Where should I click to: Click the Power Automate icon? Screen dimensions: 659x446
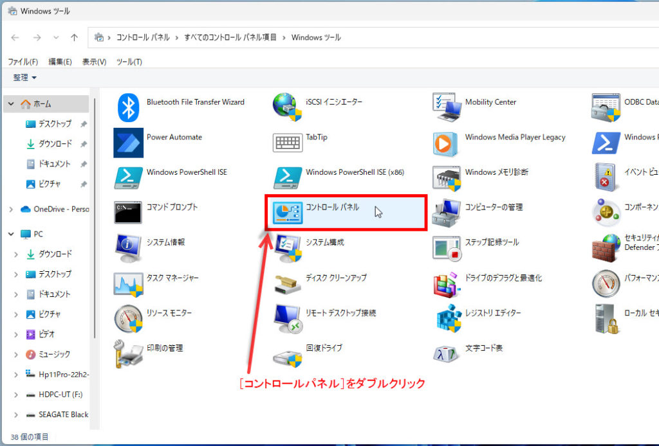(129, 143)
